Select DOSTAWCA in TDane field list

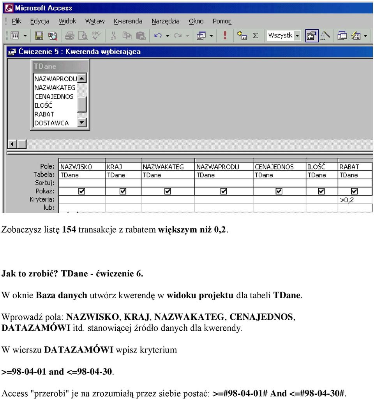click(55, 123)
